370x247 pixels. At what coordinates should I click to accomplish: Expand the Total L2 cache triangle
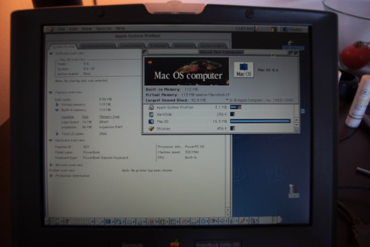[57, 134]
